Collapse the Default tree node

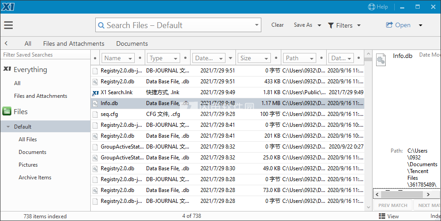click(8, 127)
